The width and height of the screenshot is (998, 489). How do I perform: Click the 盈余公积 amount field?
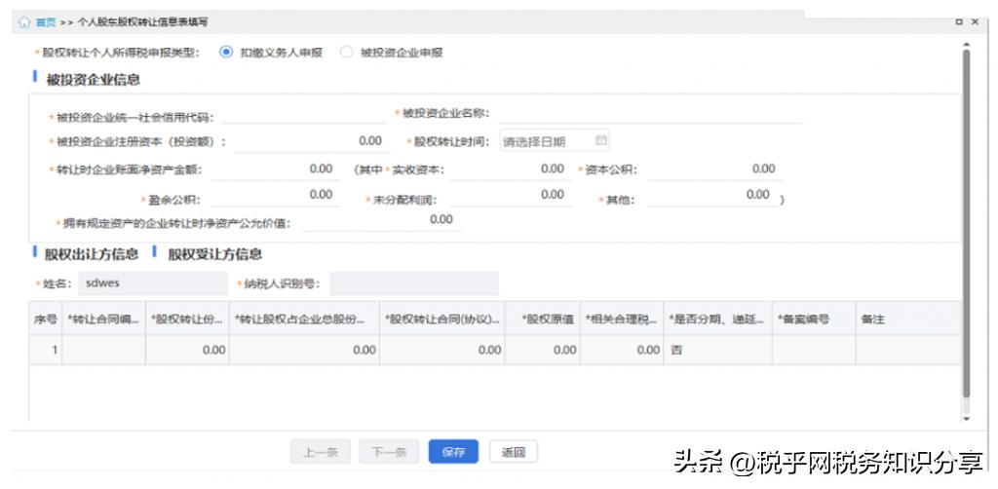pyautogui.click(x=276, y=196)
